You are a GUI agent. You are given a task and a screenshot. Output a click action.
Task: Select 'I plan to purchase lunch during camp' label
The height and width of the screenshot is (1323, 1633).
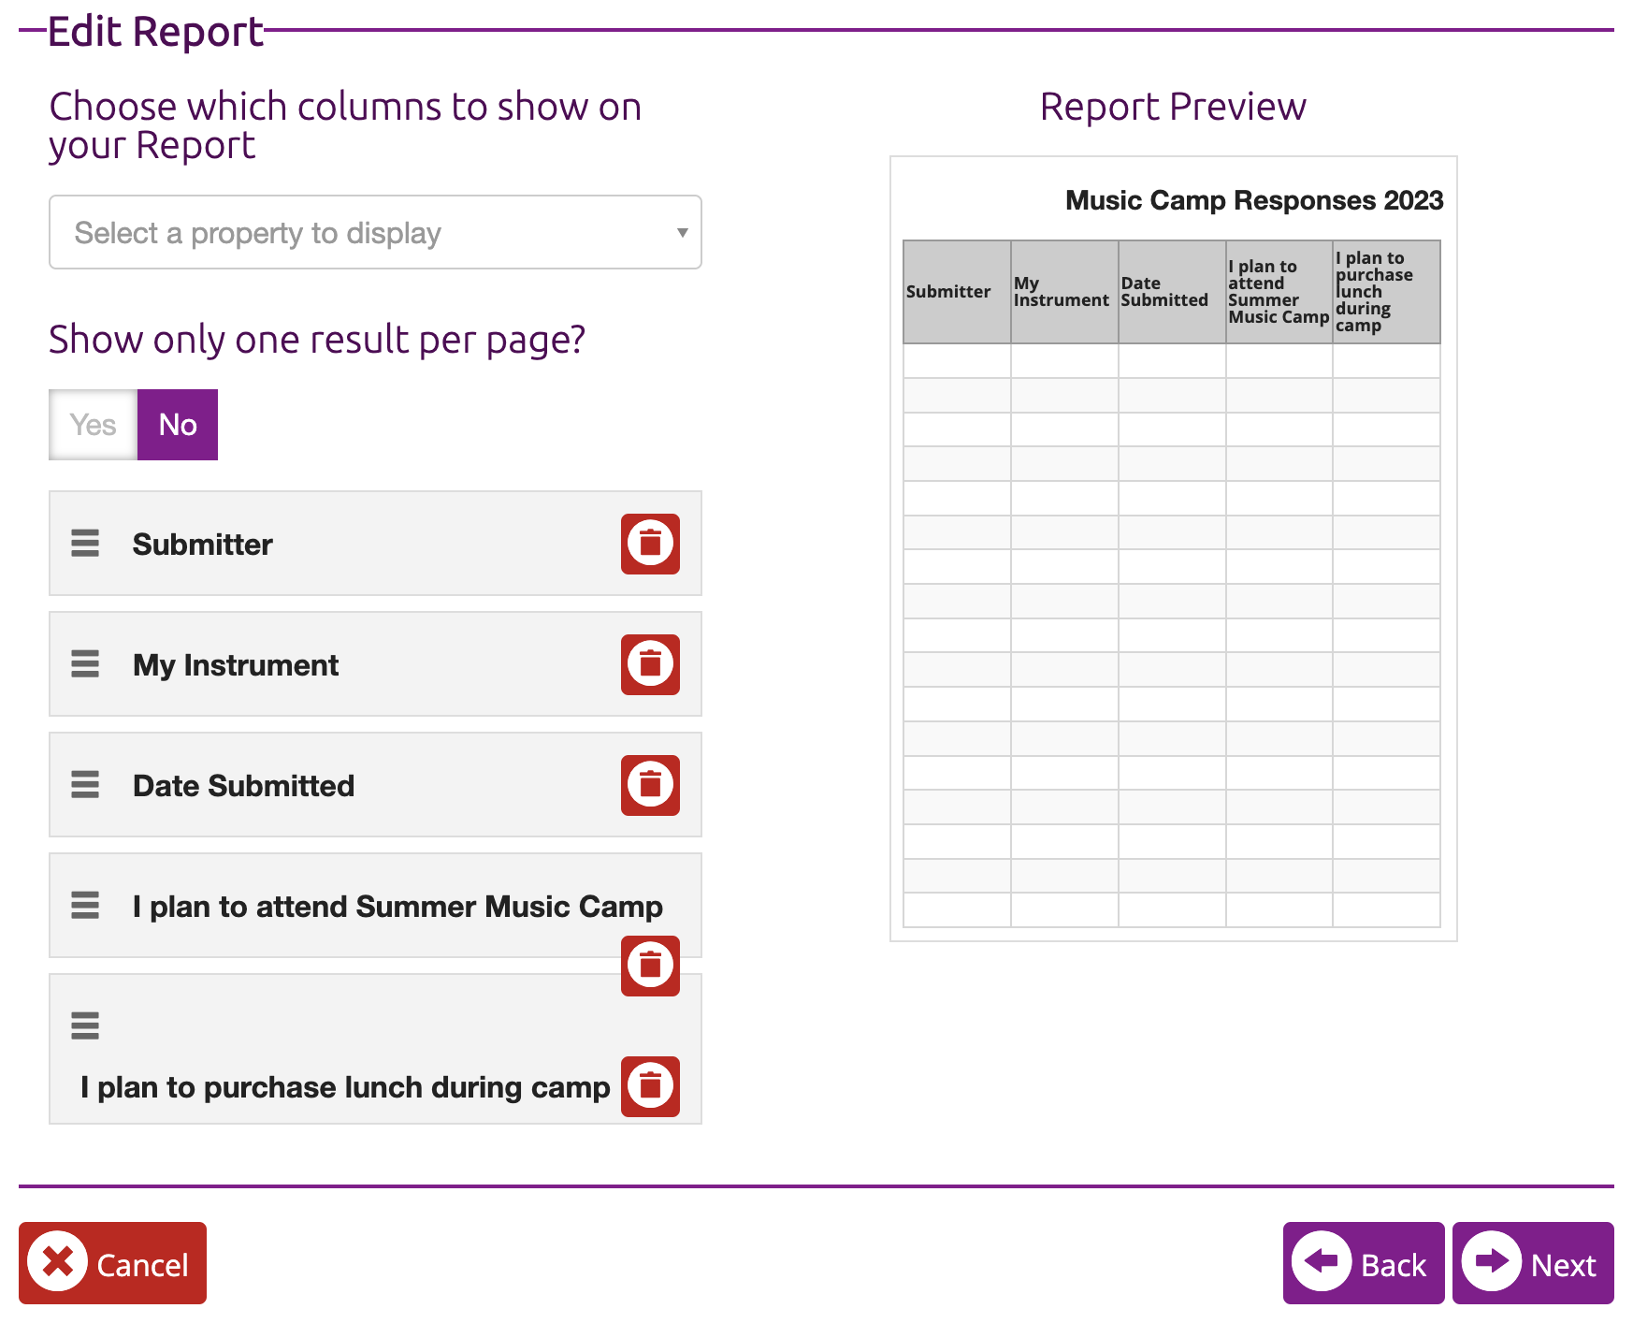(345, 1087)
